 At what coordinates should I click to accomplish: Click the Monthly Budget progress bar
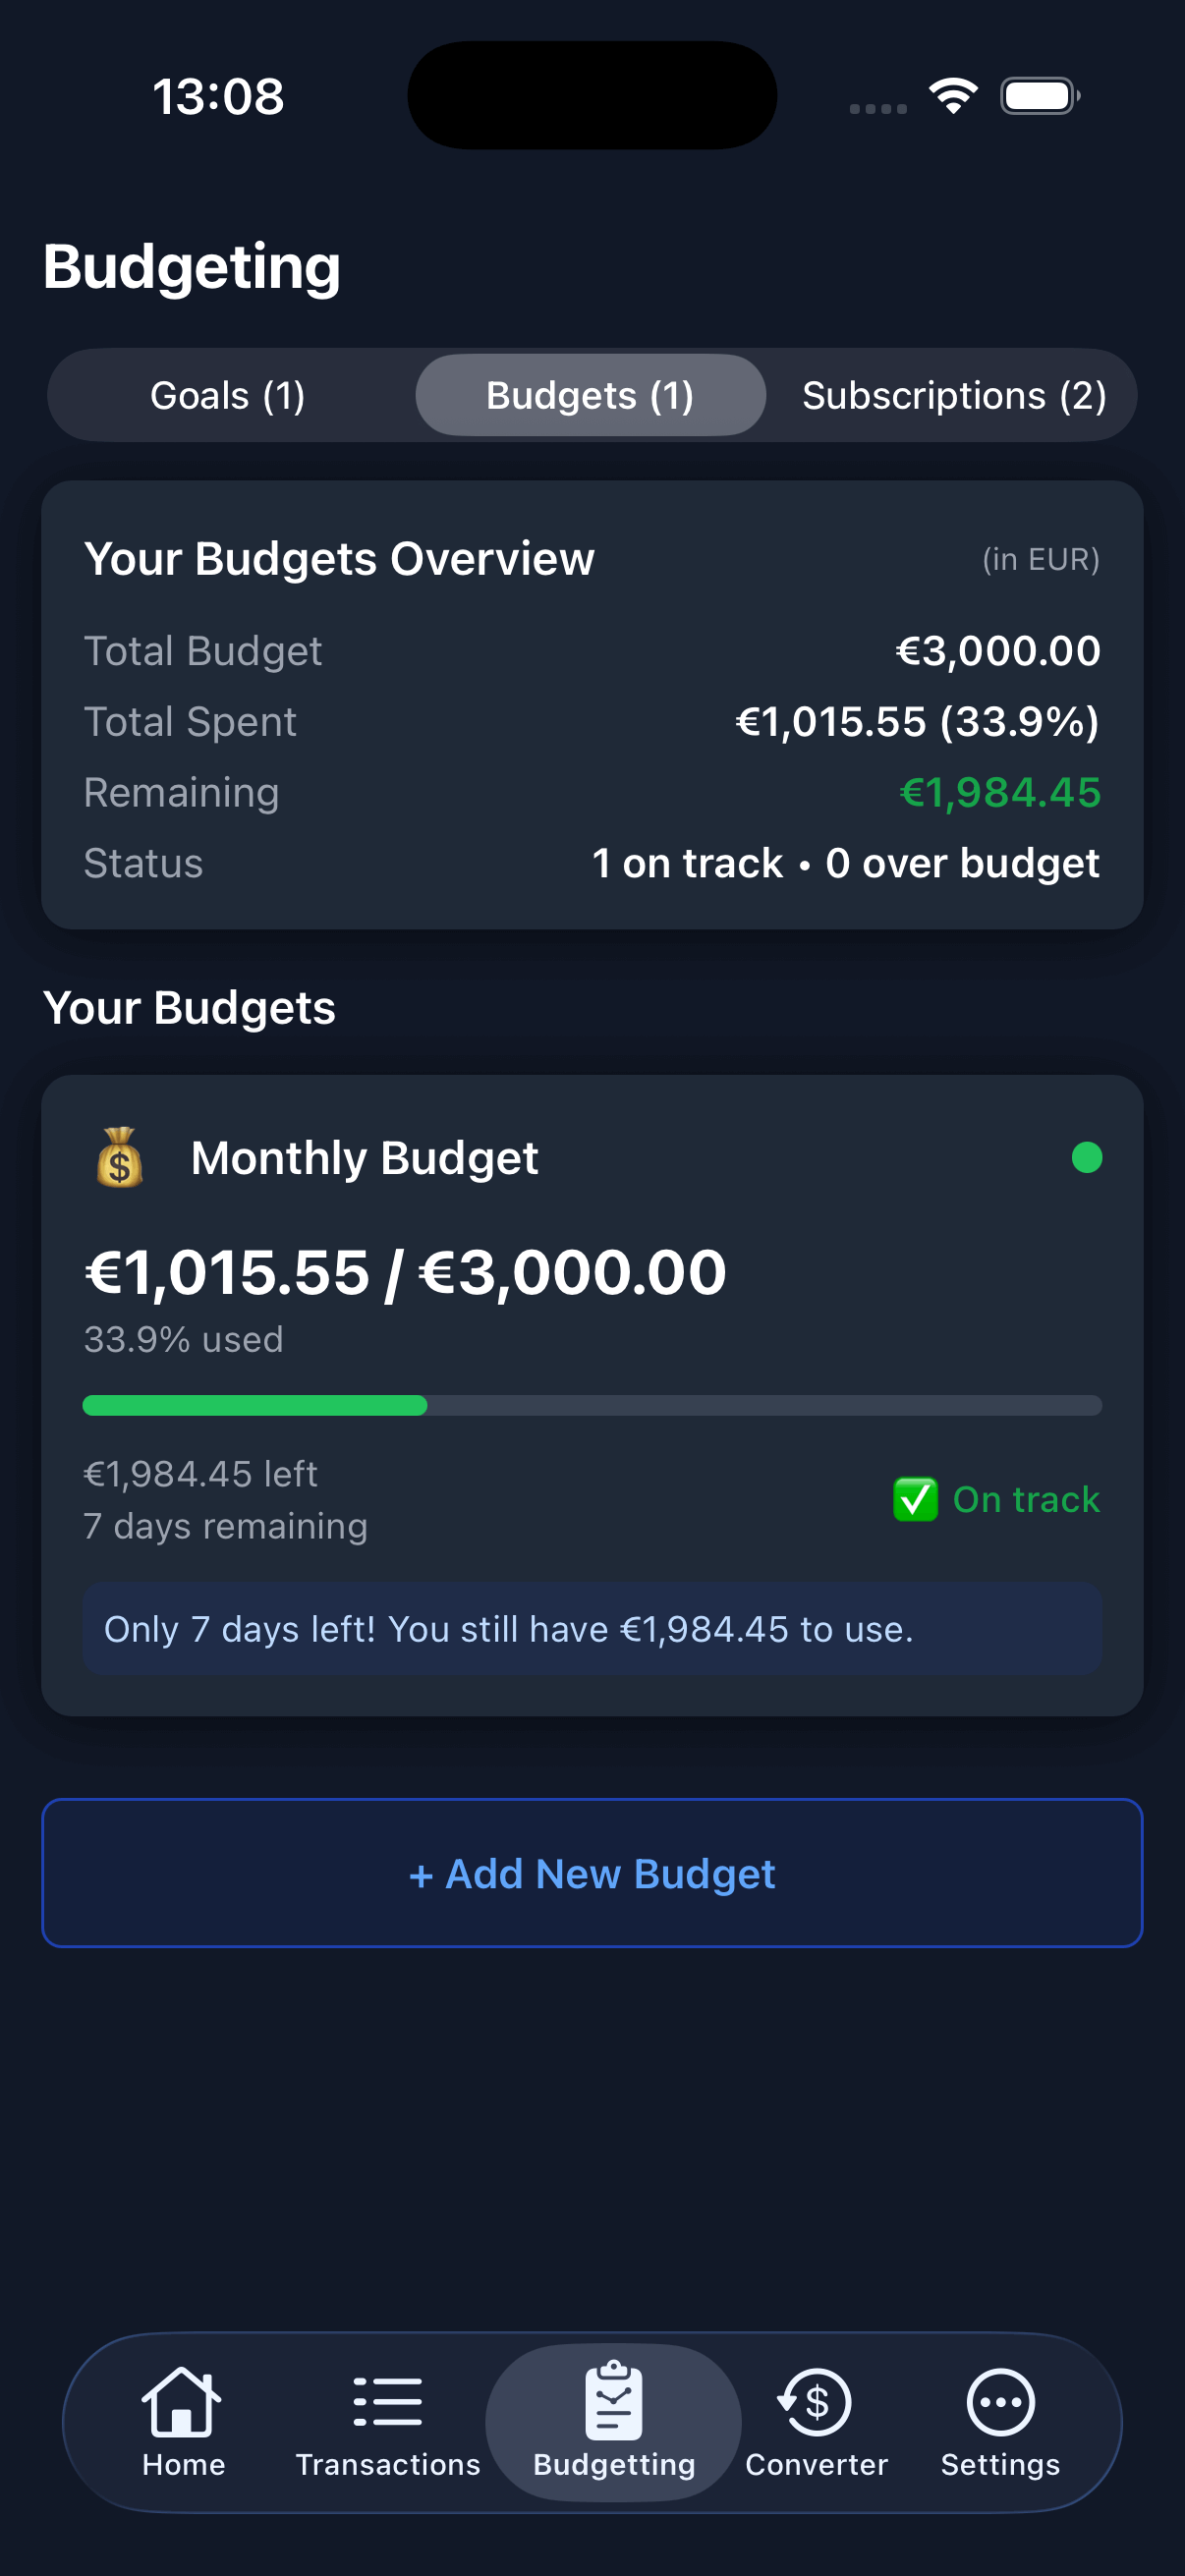click(592, 1405)
